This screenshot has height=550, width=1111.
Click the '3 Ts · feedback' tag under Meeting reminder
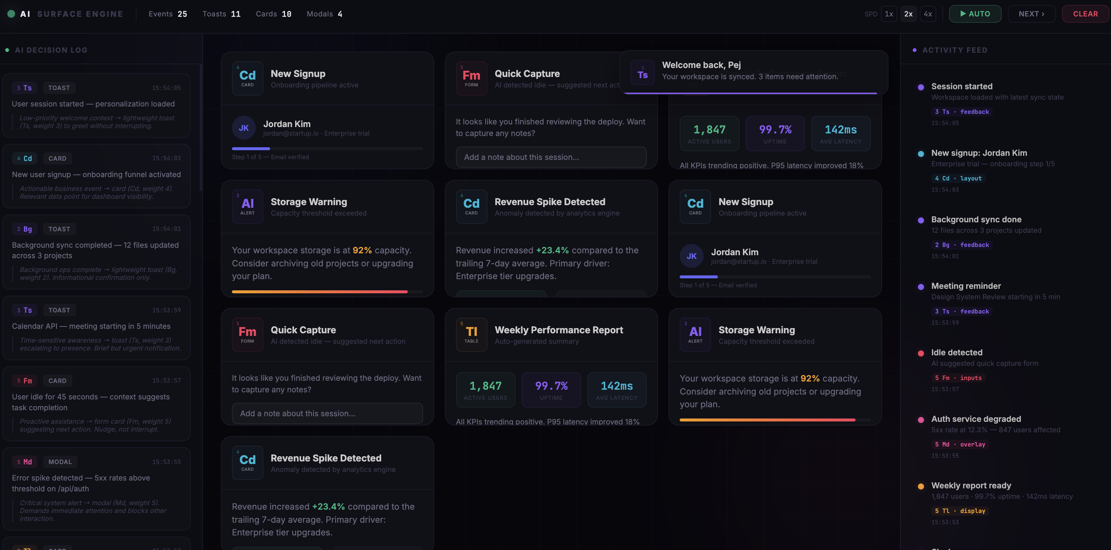coord(962,311)
